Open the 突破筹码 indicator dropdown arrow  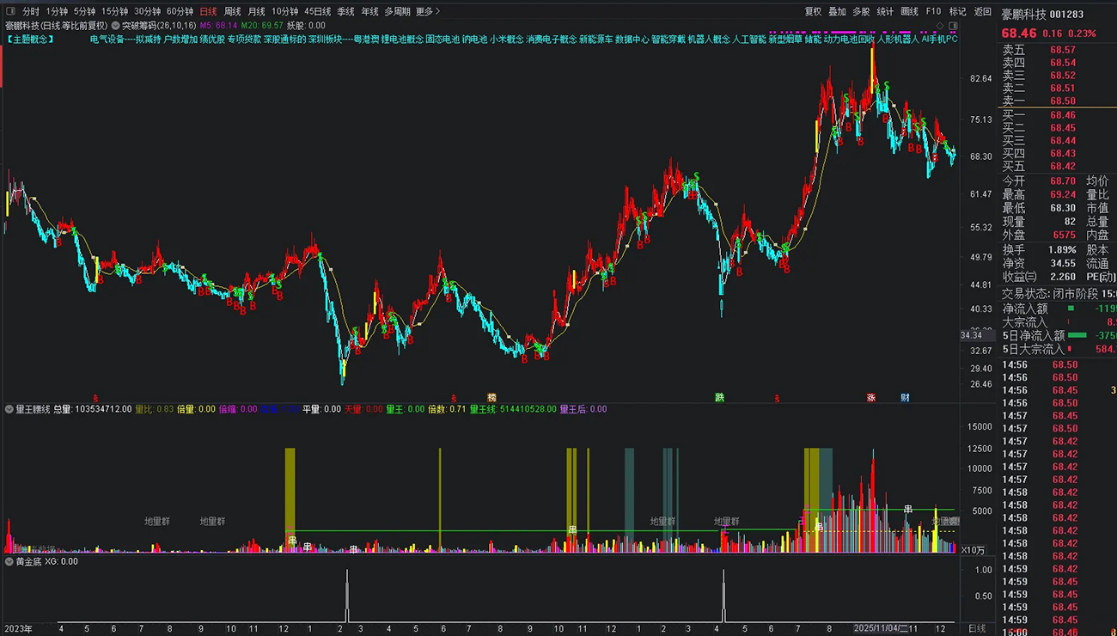pos(115,26)
